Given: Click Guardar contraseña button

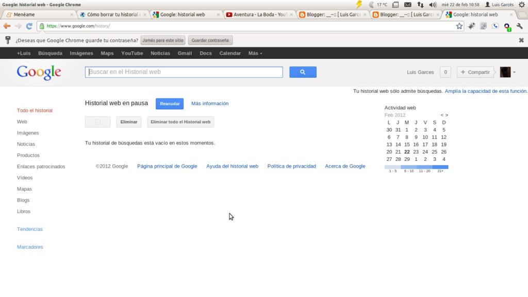Looking at the screenshot, I should click(x=210, y=40).
